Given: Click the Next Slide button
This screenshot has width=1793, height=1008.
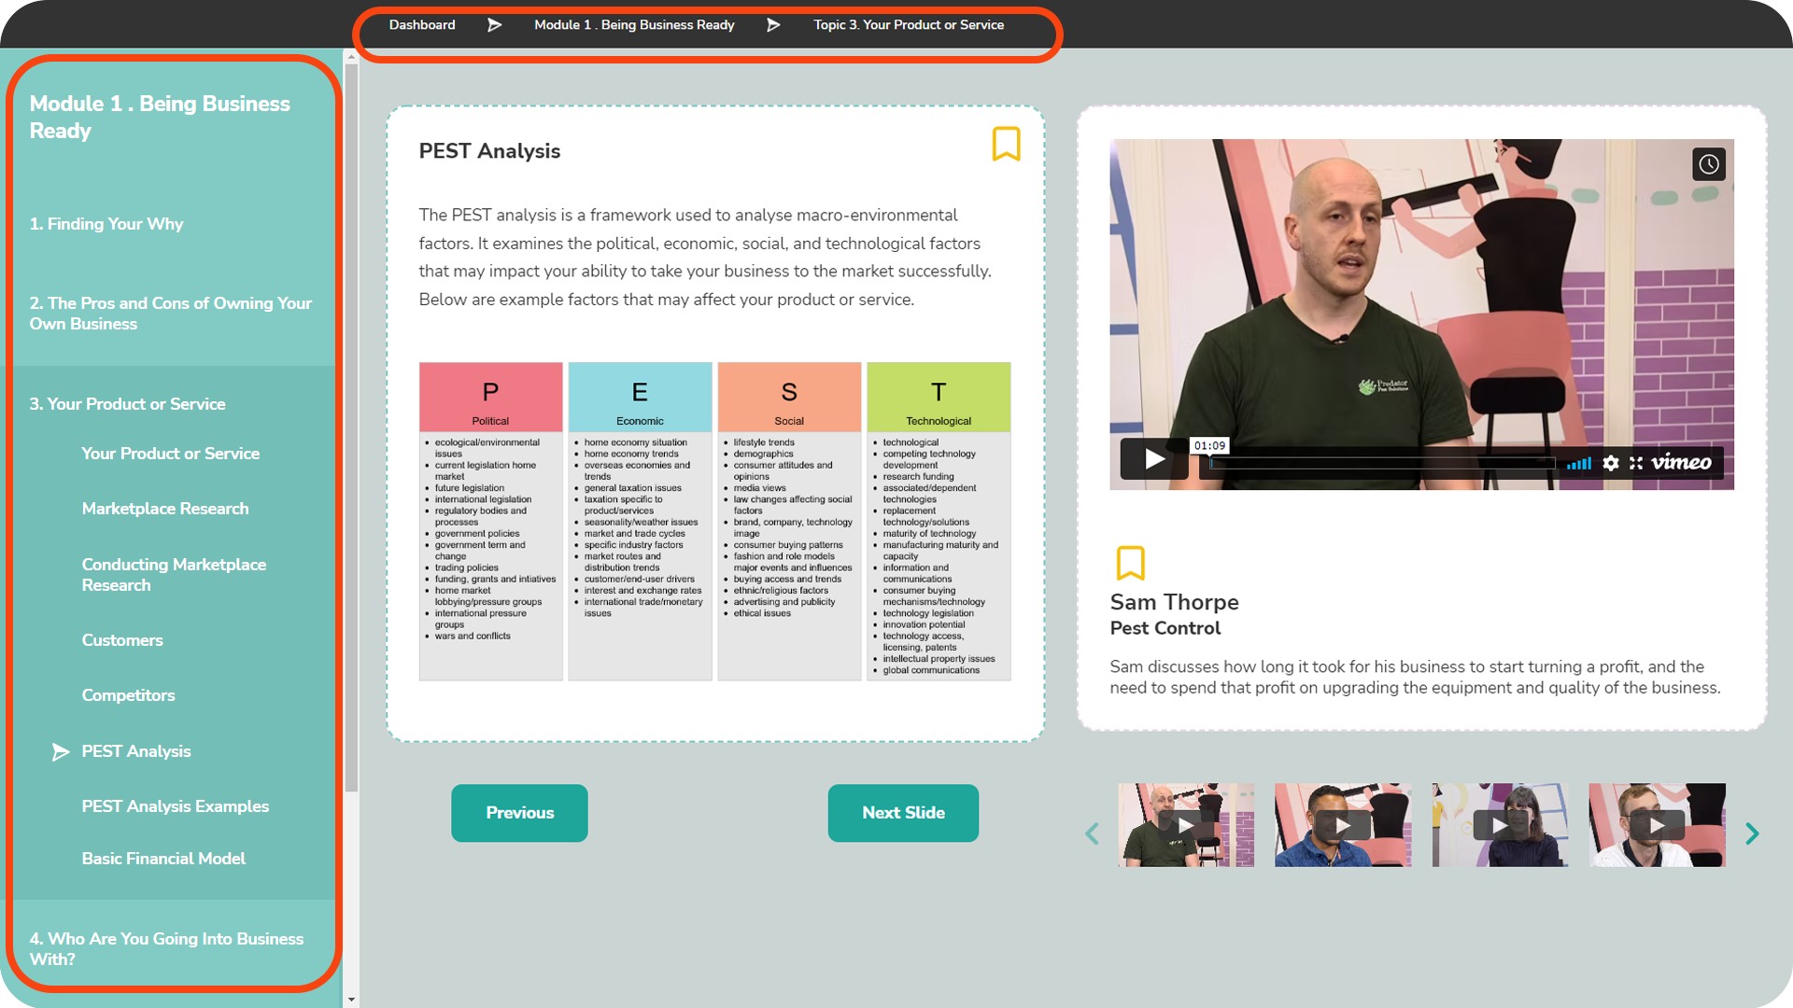Looking at the screenshot, I should [x=903, y=813].
